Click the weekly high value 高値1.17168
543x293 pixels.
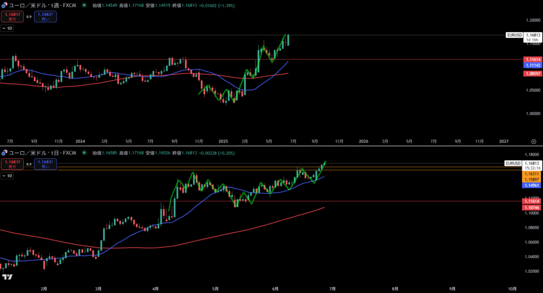pos(132,5)
